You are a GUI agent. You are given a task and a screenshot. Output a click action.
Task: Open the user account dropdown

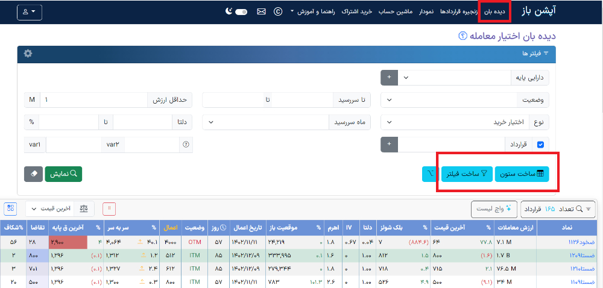coord(30,12)
